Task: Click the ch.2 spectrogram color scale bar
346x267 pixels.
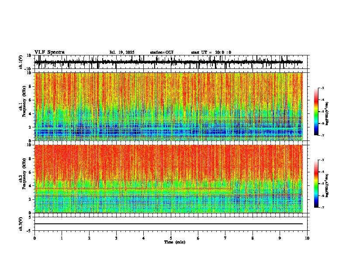Action: pyautogui.click(x=316, y=184)
